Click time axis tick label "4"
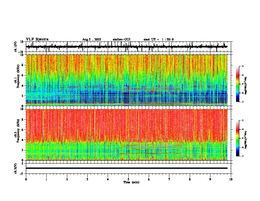Screen dimensions: 260x201 tap(108, 179)
